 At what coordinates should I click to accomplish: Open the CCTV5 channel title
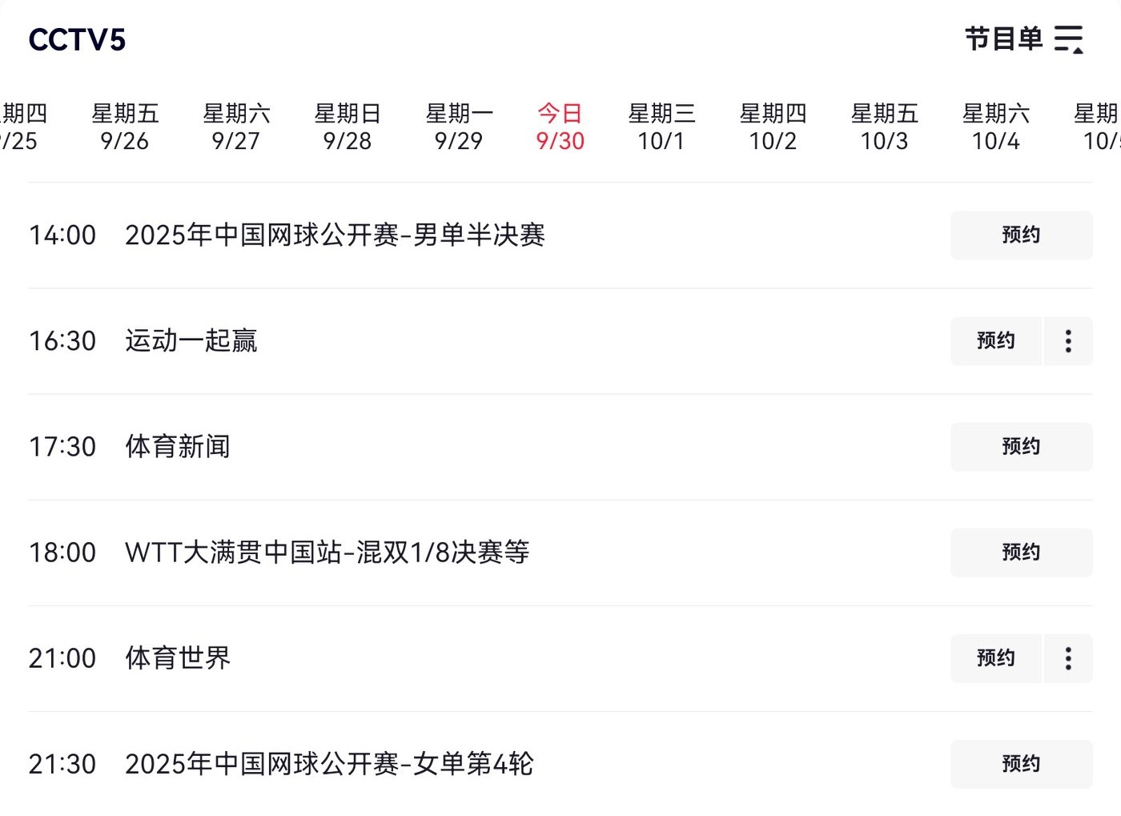point(77,40)
